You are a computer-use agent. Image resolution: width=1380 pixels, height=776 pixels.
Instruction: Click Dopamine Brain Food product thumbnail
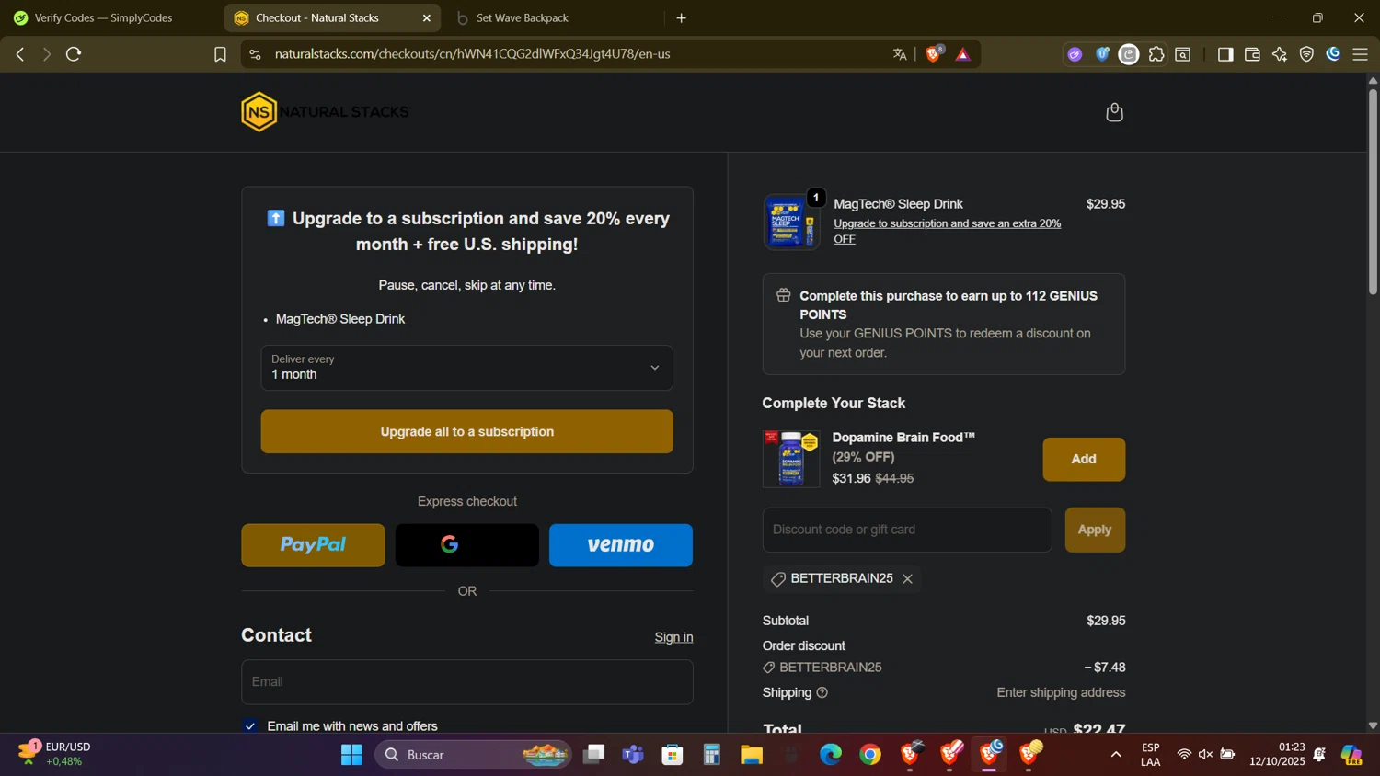coord(791,458)
